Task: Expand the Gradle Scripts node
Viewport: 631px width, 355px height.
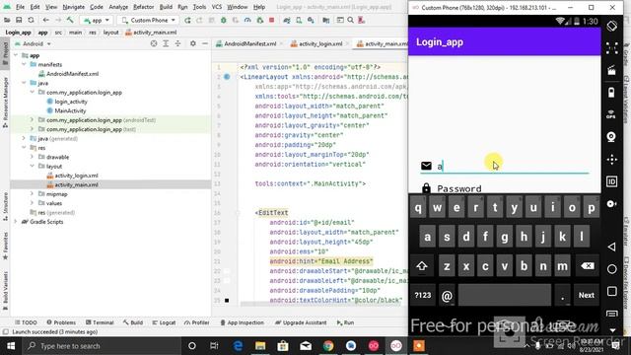Action: pyautogui.click(x=16, y=222)
